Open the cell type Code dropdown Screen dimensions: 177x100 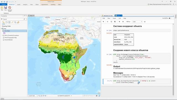click(x=137, y=22)
